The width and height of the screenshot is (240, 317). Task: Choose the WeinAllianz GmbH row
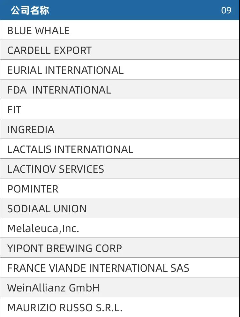click(x=120, y=288)
